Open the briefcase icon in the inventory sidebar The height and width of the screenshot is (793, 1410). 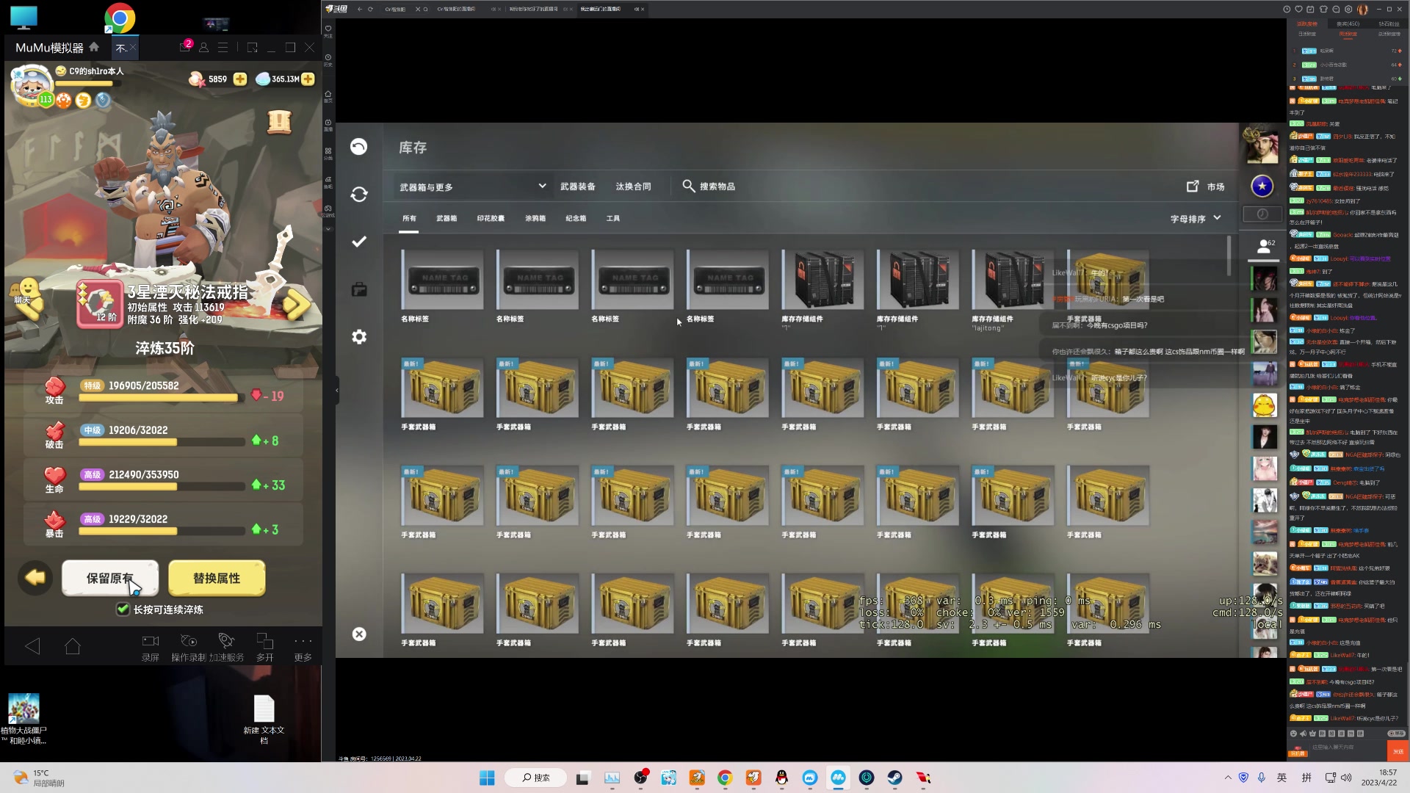359,289
